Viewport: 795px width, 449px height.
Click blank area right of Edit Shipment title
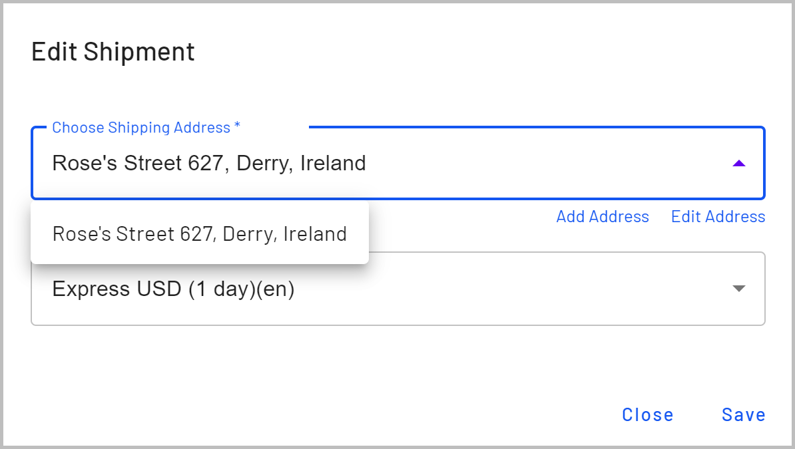click(466, 52)
